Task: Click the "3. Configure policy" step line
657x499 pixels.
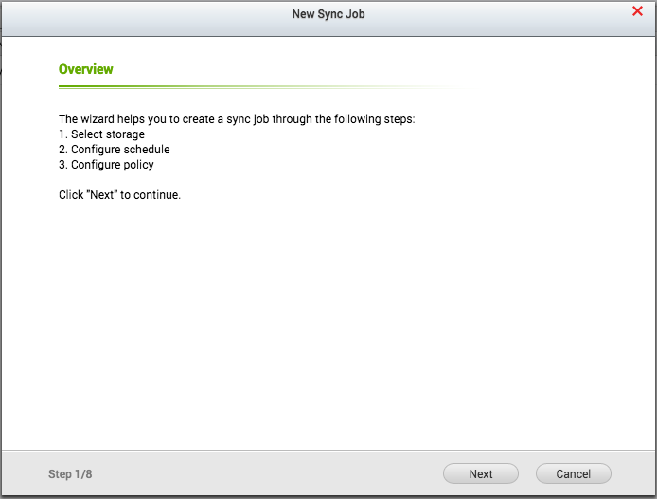Action: (106, 165)
